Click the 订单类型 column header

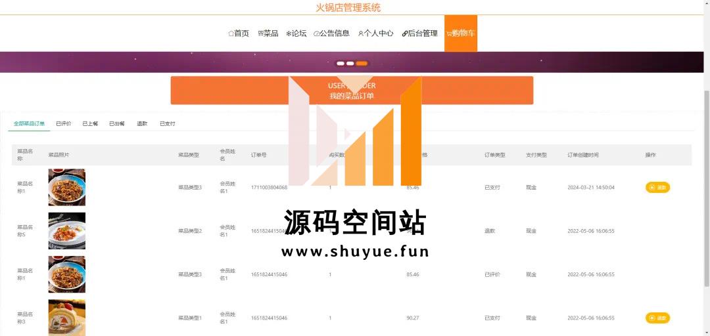coord(494,155)
